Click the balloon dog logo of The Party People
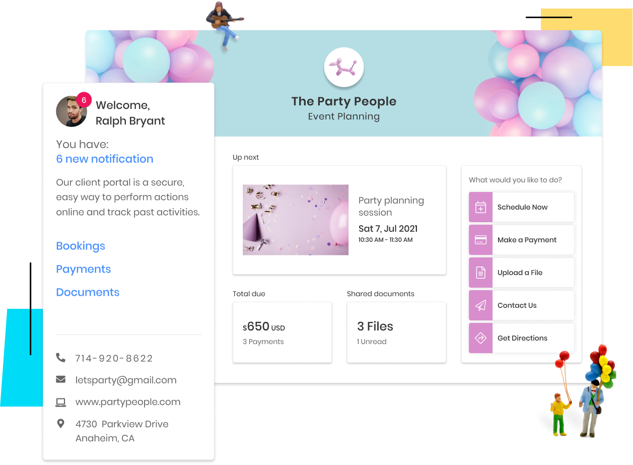The height and width of the screenshot is (465, 633). (344, 67)
